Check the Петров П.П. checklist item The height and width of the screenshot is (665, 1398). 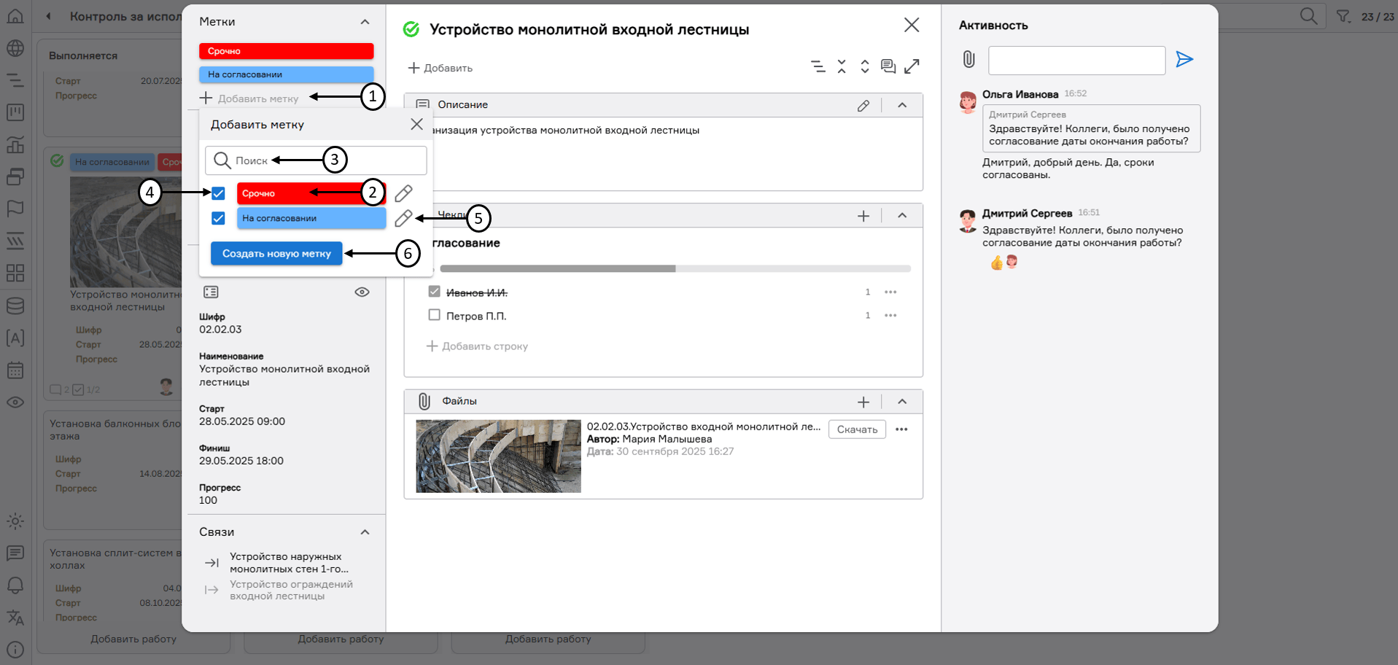coord(435,315)
